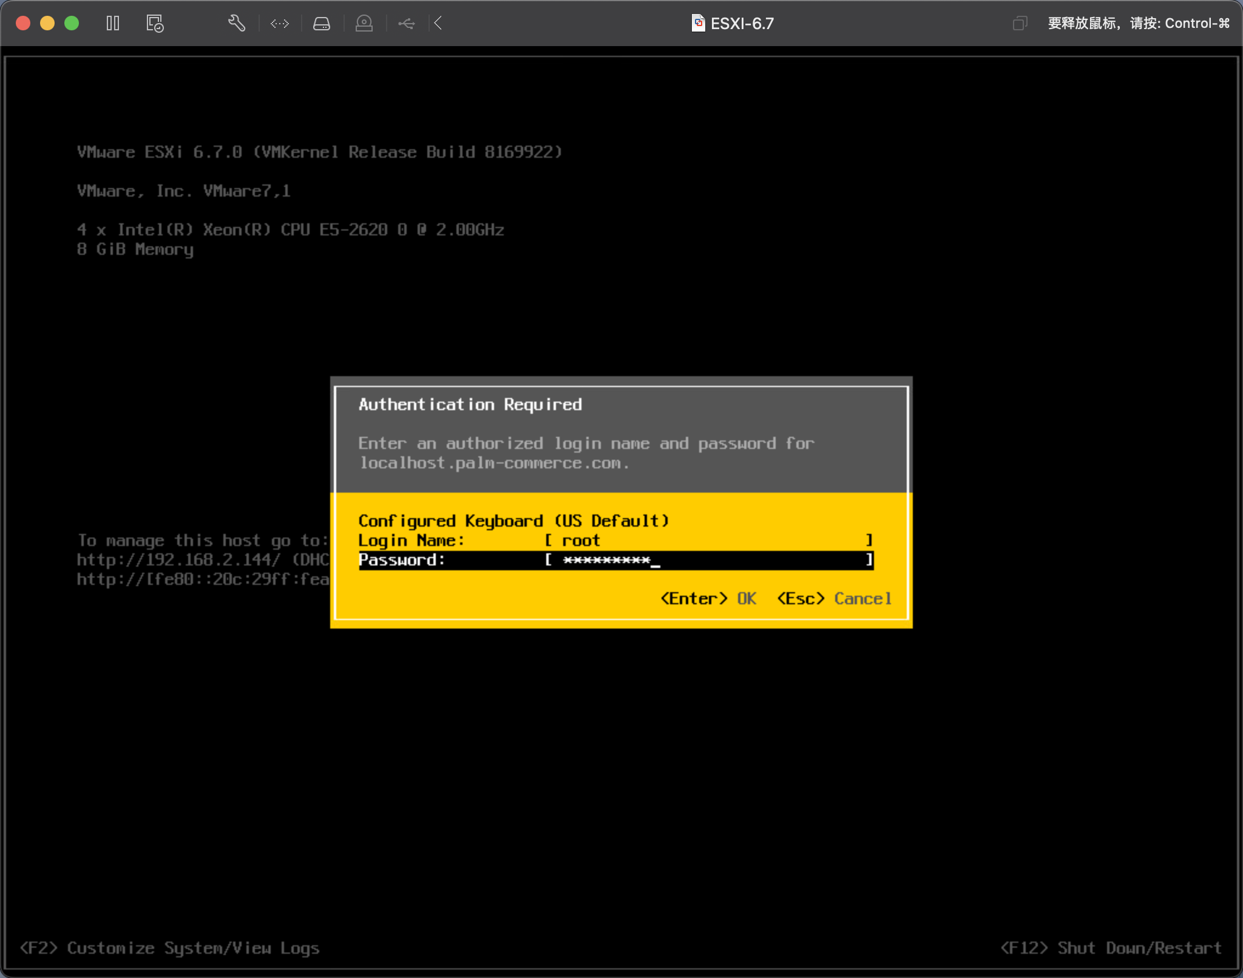Image resolution: width=1243 pixels, height=978 pixels.
Task: Pause the virtual machine
Action: click(113, 24)
